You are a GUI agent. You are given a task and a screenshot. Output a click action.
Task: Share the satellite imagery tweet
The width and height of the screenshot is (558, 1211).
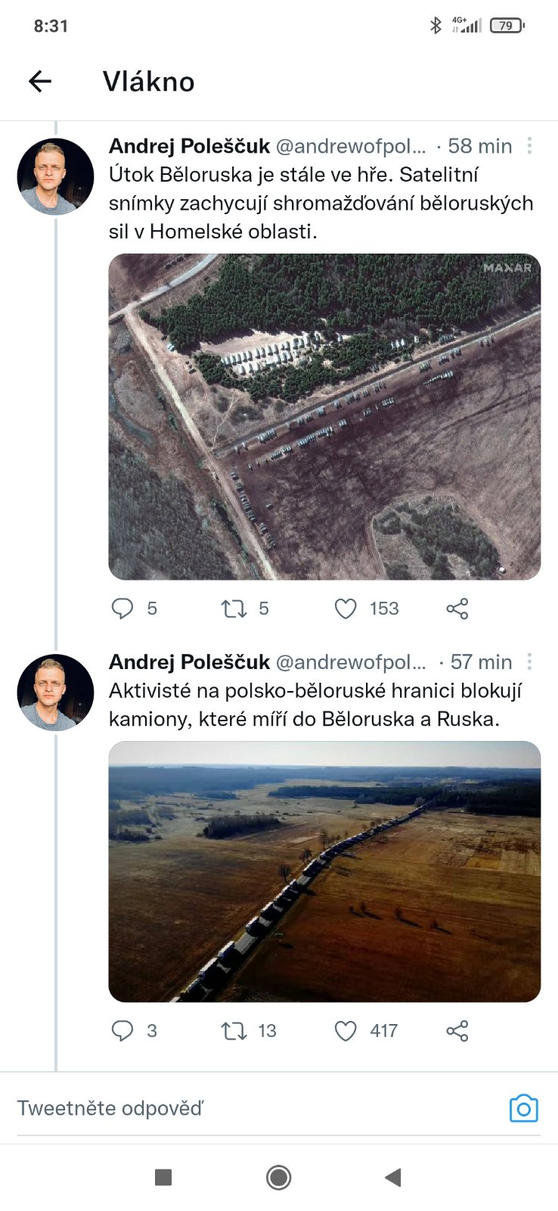tap(457, 609)
